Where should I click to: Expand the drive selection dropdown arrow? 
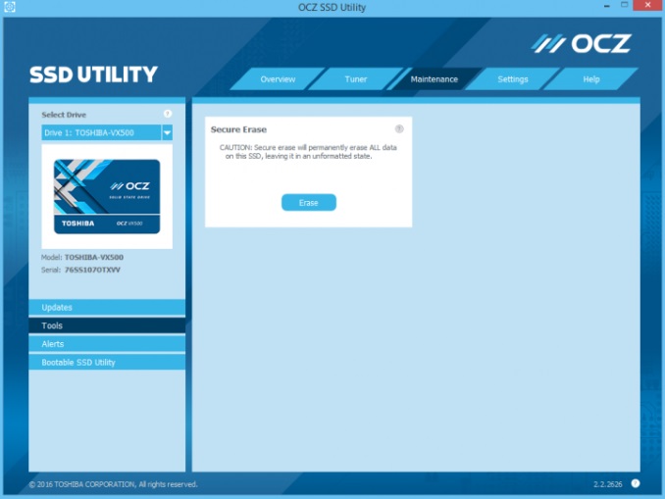(x=167, y=132)
